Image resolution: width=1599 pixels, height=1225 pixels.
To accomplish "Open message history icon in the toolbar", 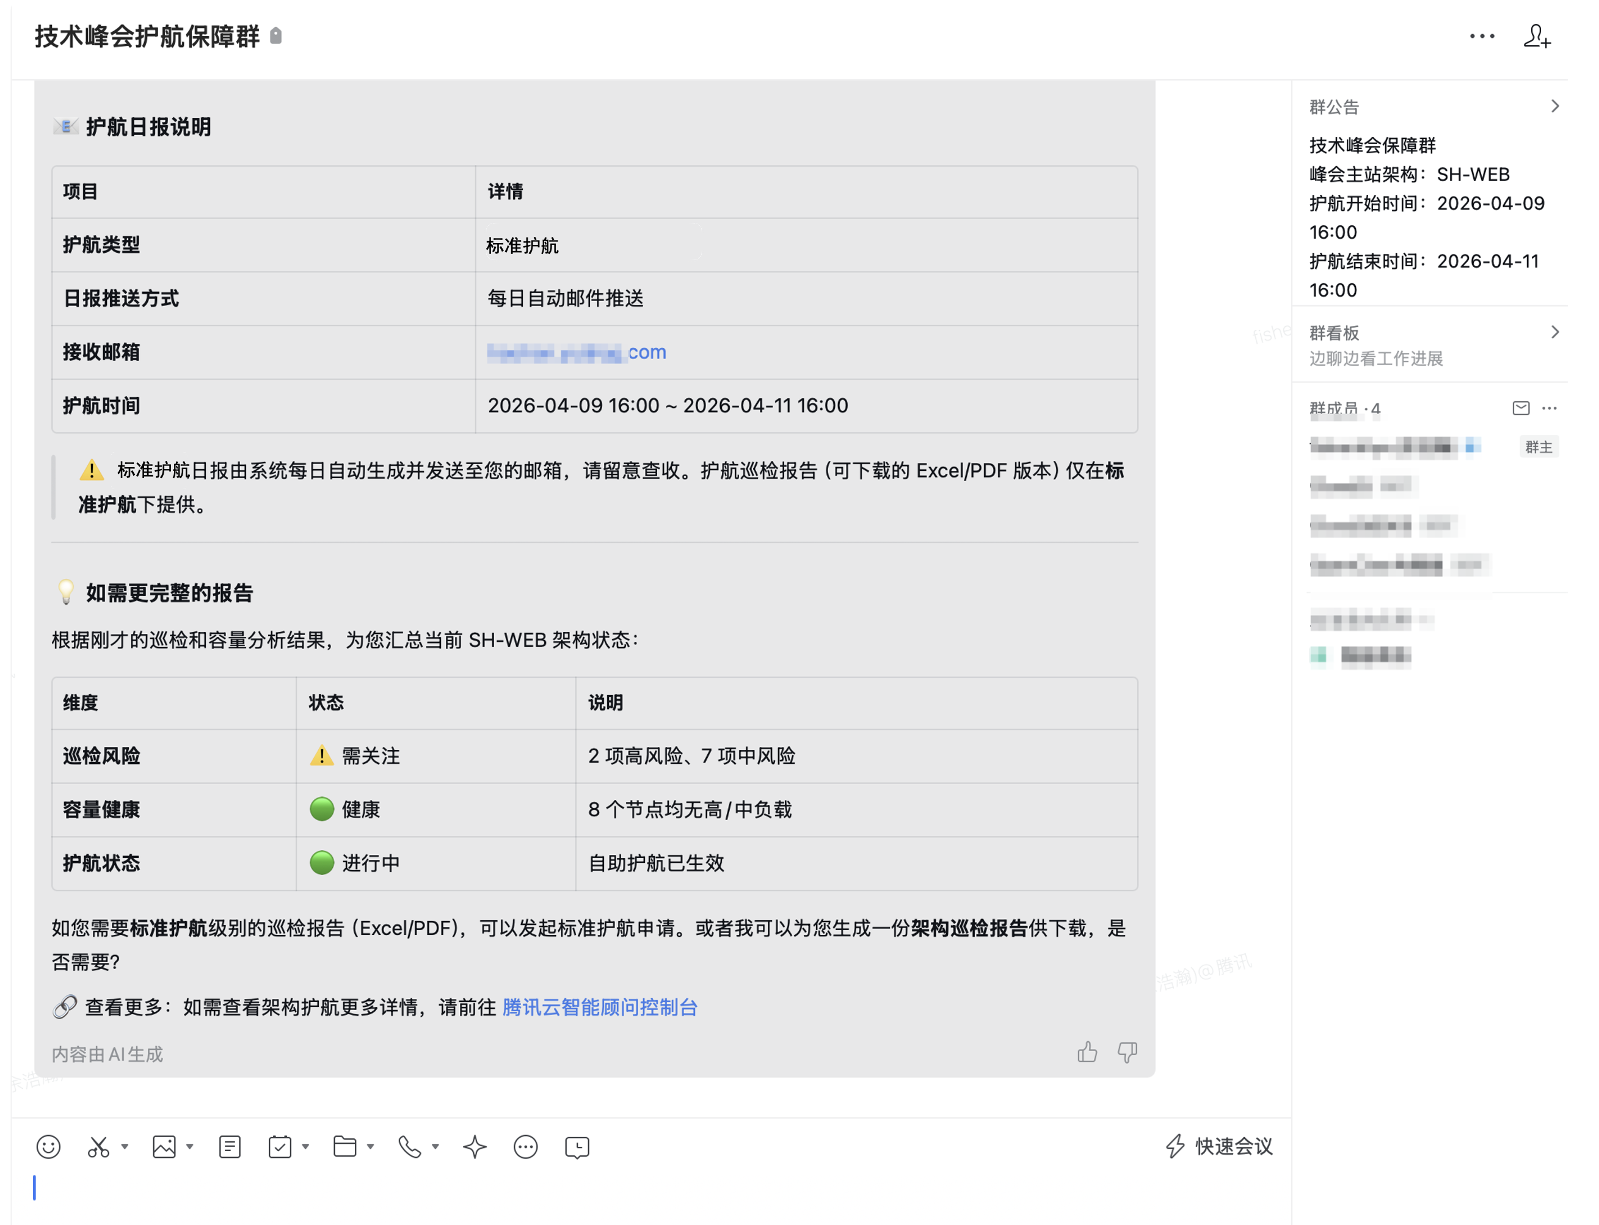I will tap(575, 1146).
